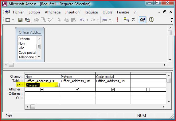Click the Code postal cell in Champ row

[113, 77]
